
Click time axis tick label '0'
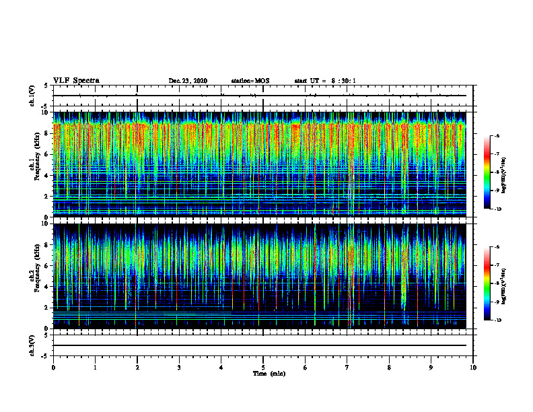tap(53, 368)
